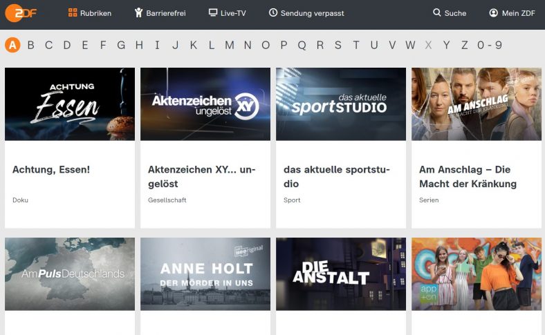The height and width of the screenshot is (335, 545).
Task: Click the Suche magnifier icon
Action: click(x=437, y=12)
